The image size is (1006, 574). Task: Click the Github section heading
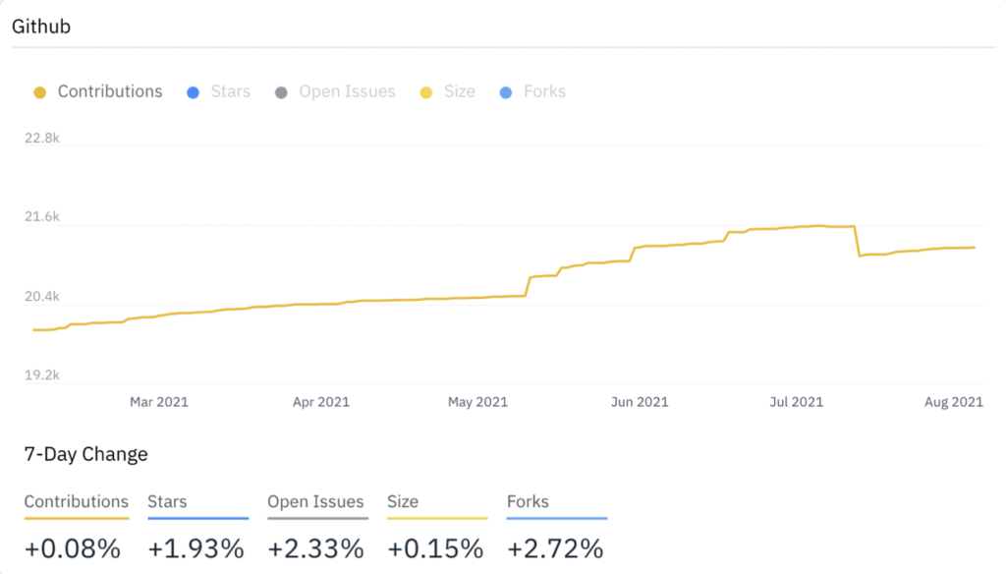(40, 27)
